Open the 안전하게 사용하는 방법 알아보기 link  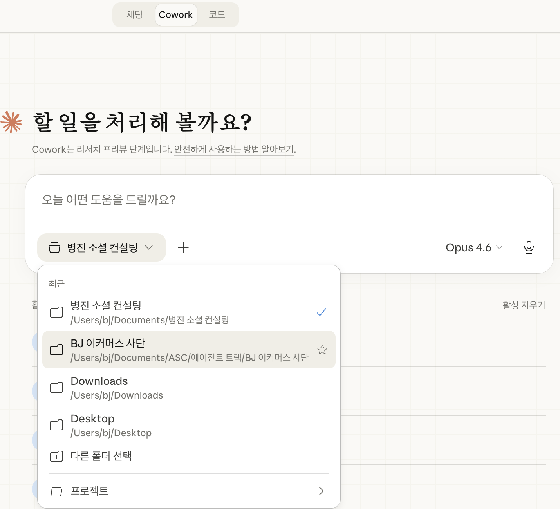[234, 149]
